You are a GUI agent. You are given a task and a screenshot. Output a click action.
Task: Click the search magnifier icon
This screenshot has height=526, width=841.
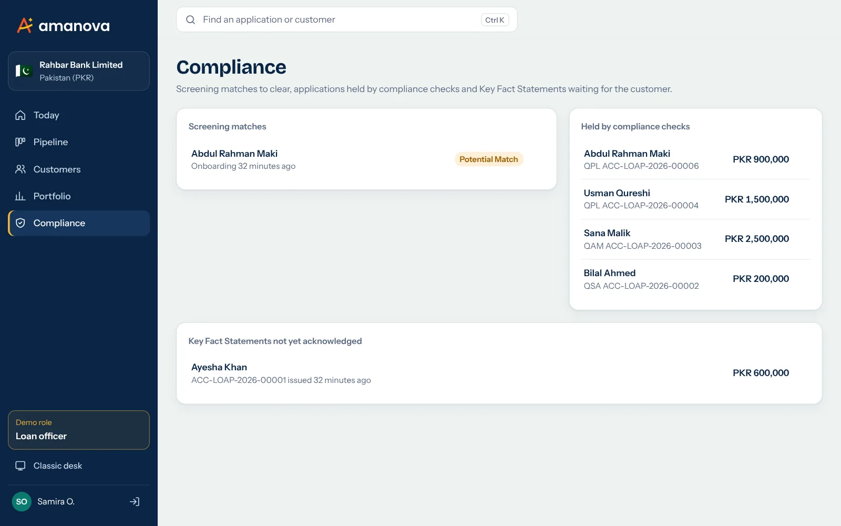click(191, 19)
